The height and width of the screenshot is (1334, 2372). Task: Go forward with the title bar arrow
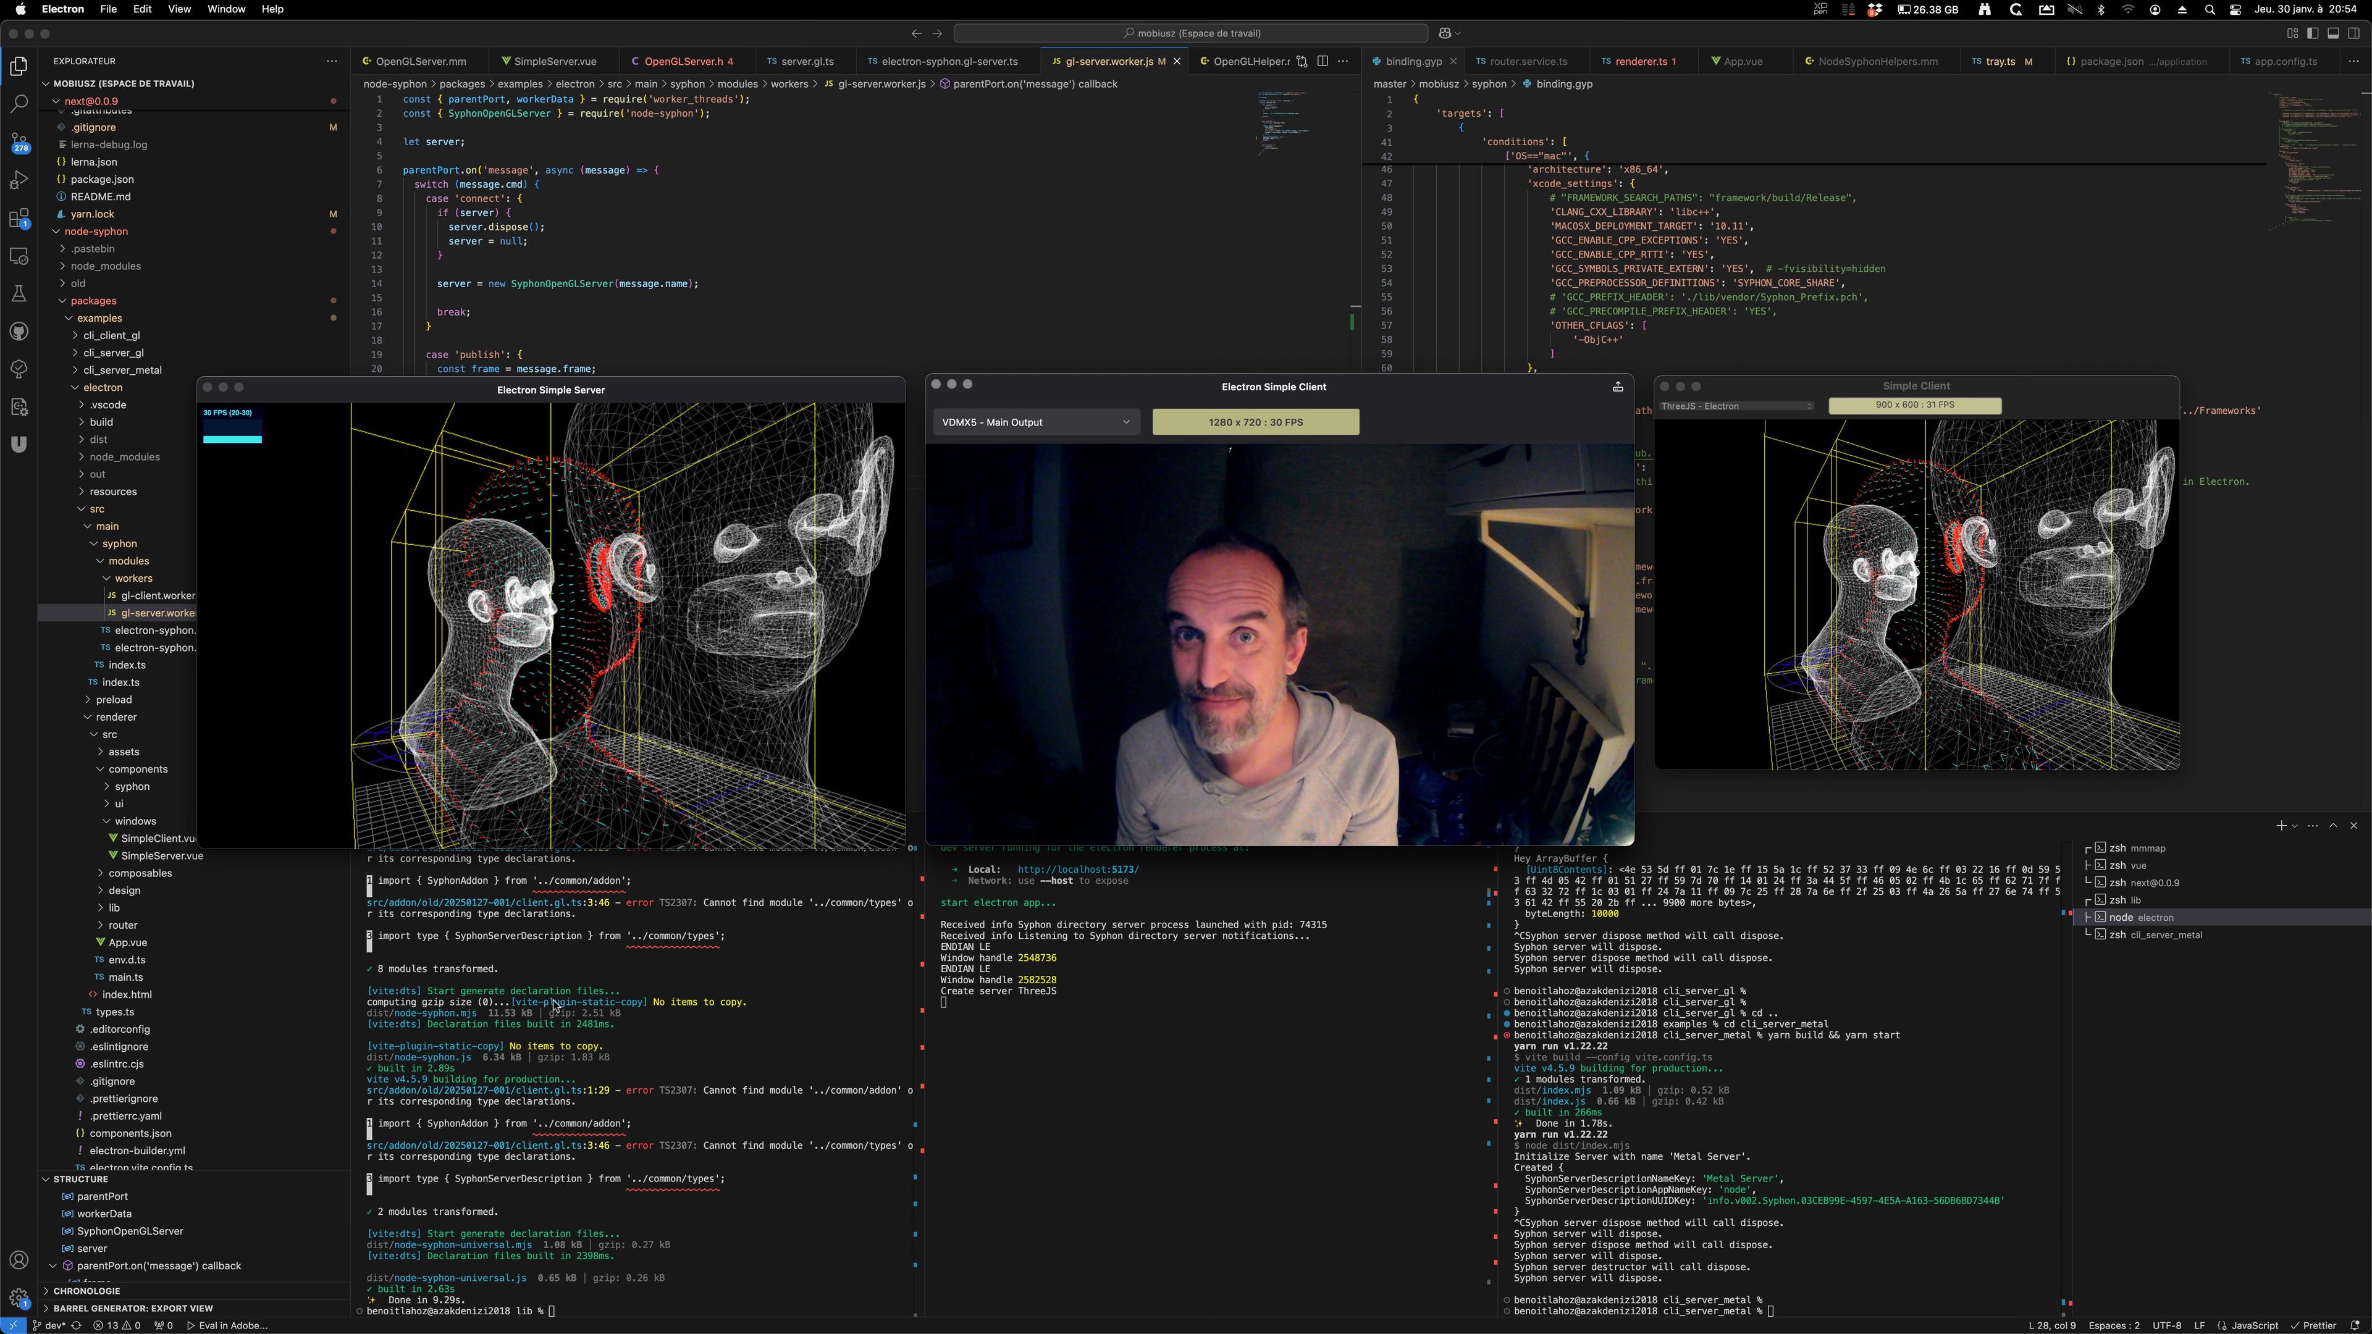(x=938, y=33)
